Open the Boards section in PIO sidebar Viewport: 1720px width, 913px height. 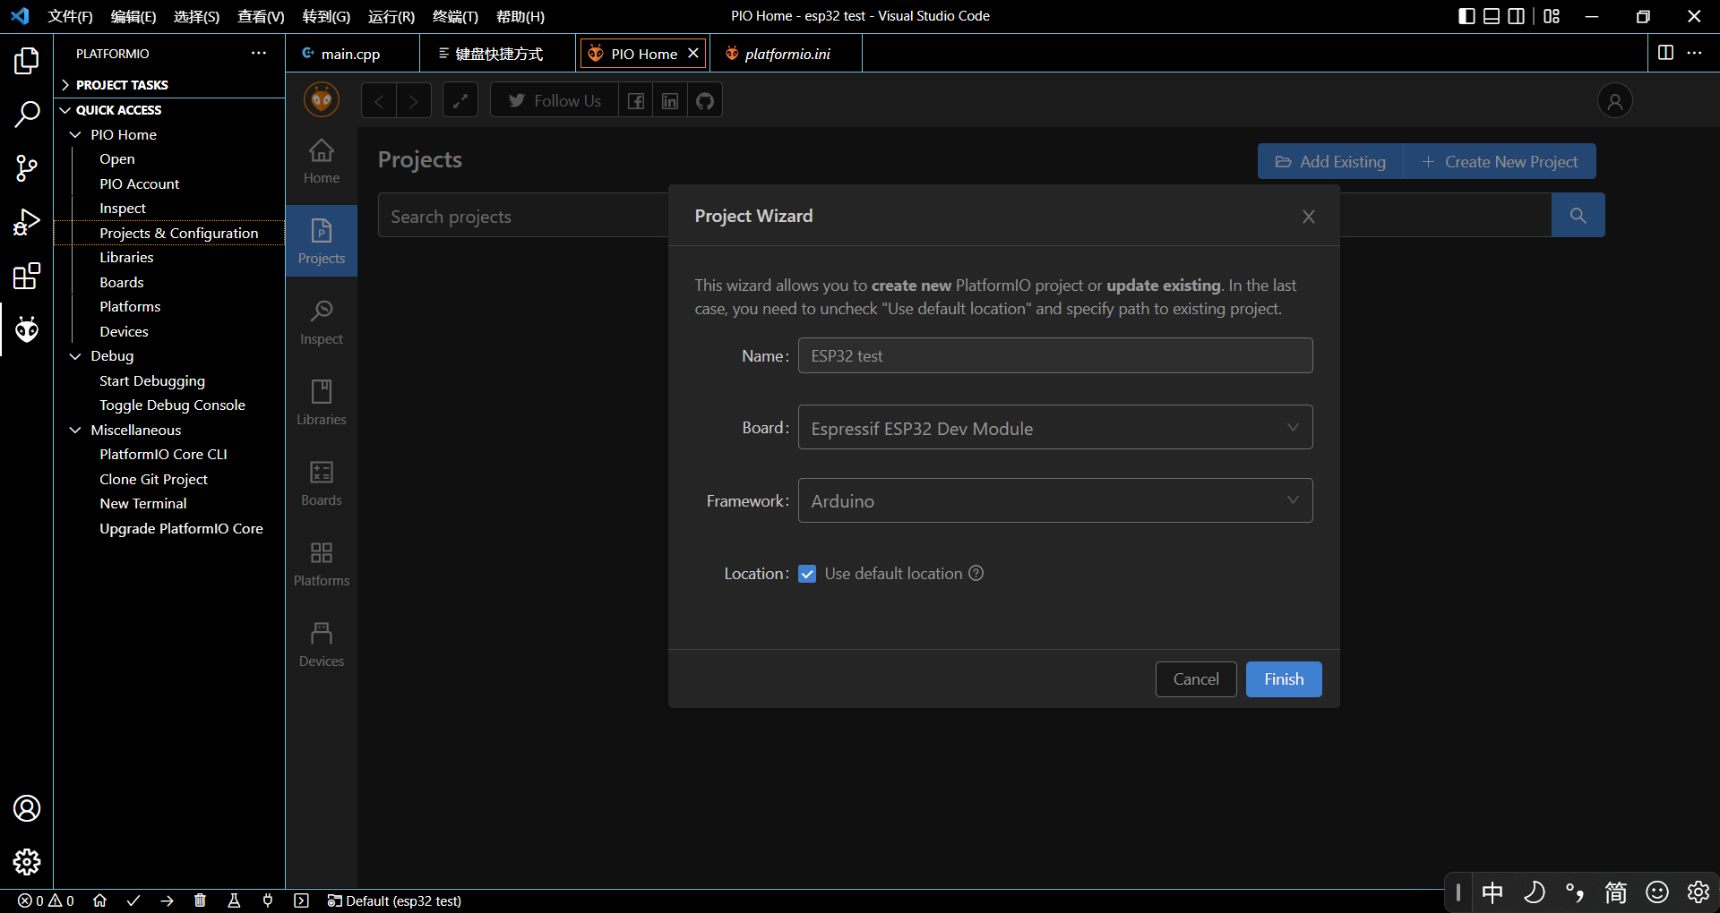(x=322, y=483)
